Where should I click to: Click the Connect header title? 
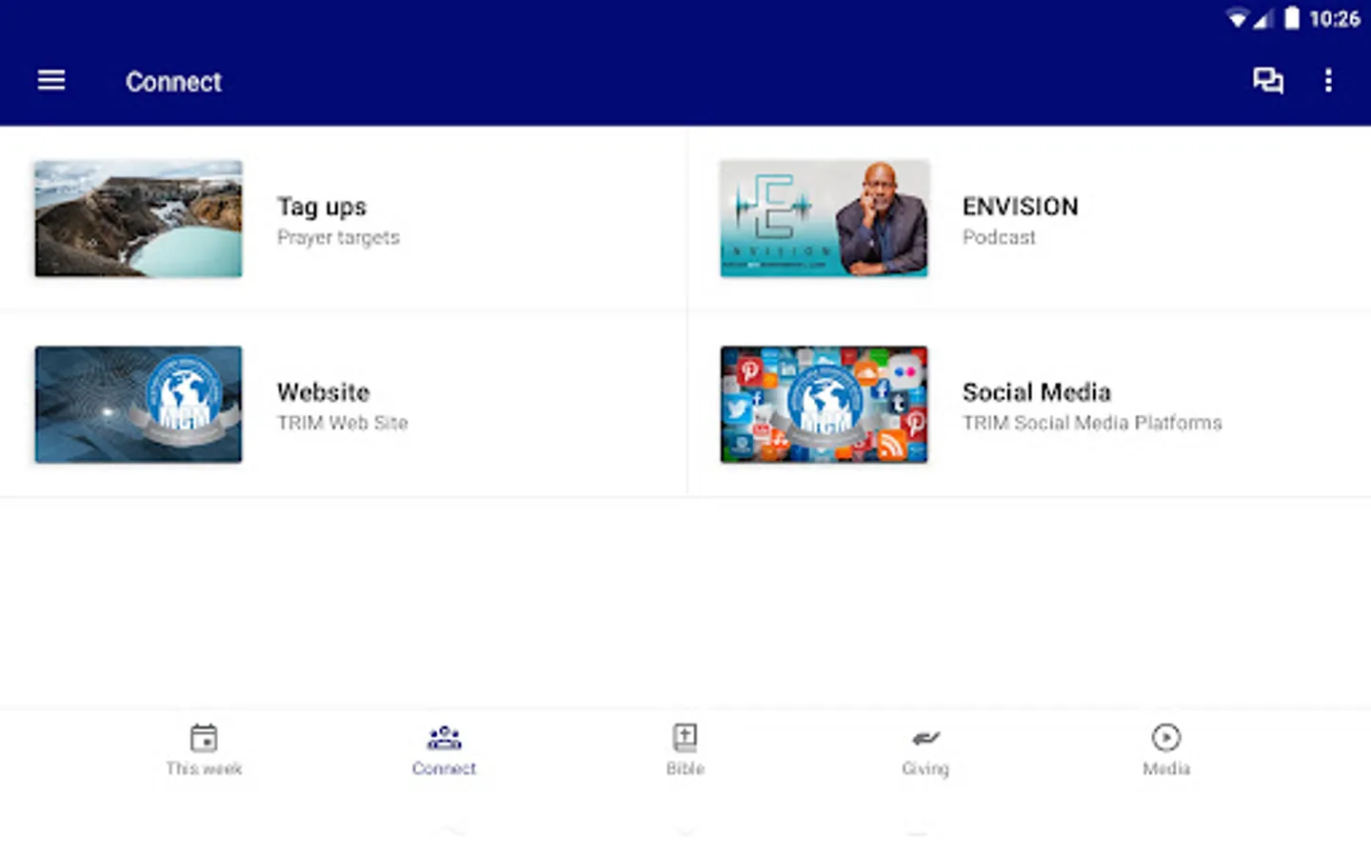[174, 82]
